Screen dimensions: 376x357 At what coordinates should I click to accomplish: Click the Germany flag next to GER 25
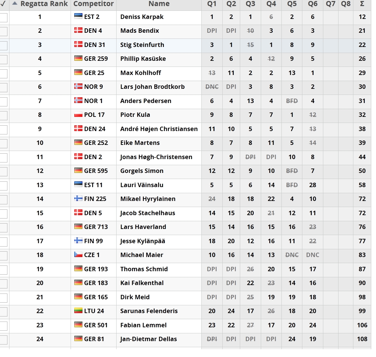[78, 72]
